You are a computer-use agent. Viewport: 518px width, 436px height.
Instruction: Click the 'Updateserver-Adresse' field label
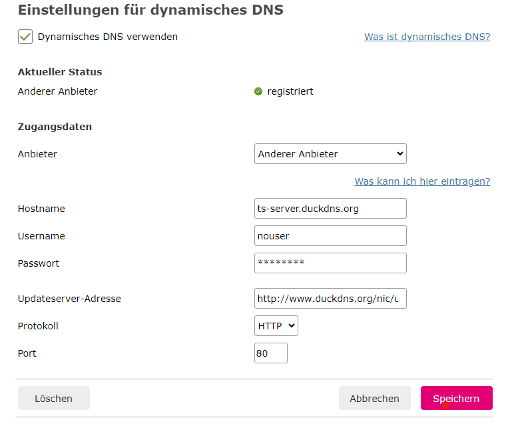click(69, 299)
